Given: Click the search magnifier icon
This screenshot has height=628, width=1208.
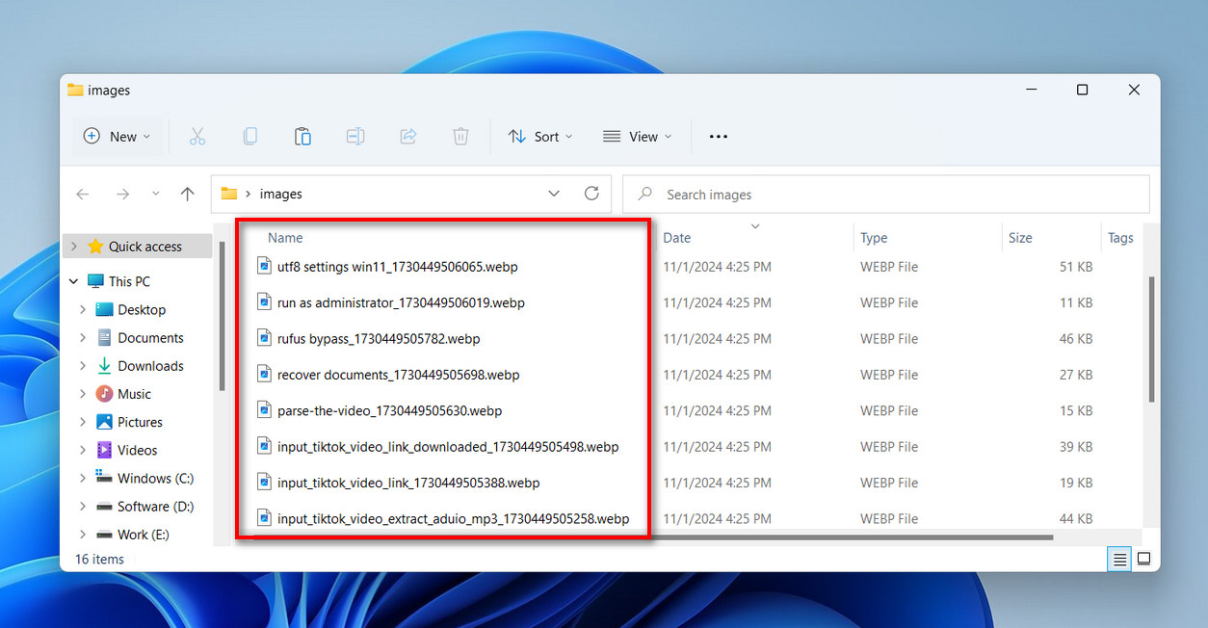Looking at the screenshot, I should [645, 194].
